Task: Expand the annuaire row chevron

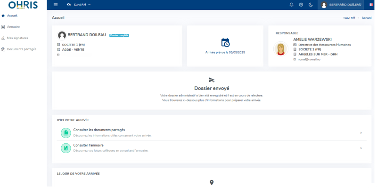Action: 361,148
